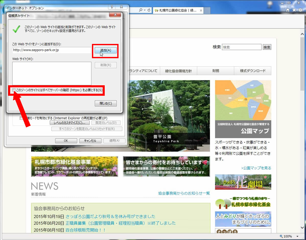Click the address bar refresh icon
The image size is (306, 240).
point(149,10)
